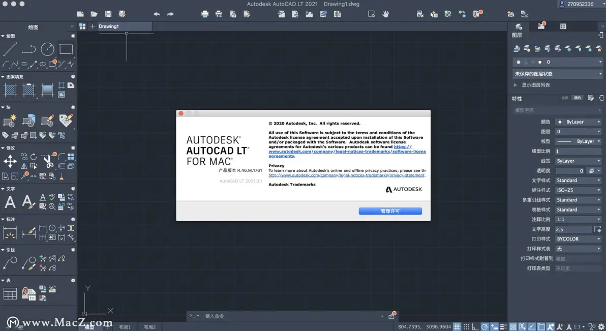The image size is (606, 331).
Task: Toggle ortho mode in status bar
Action: click(x=475, y=327)
